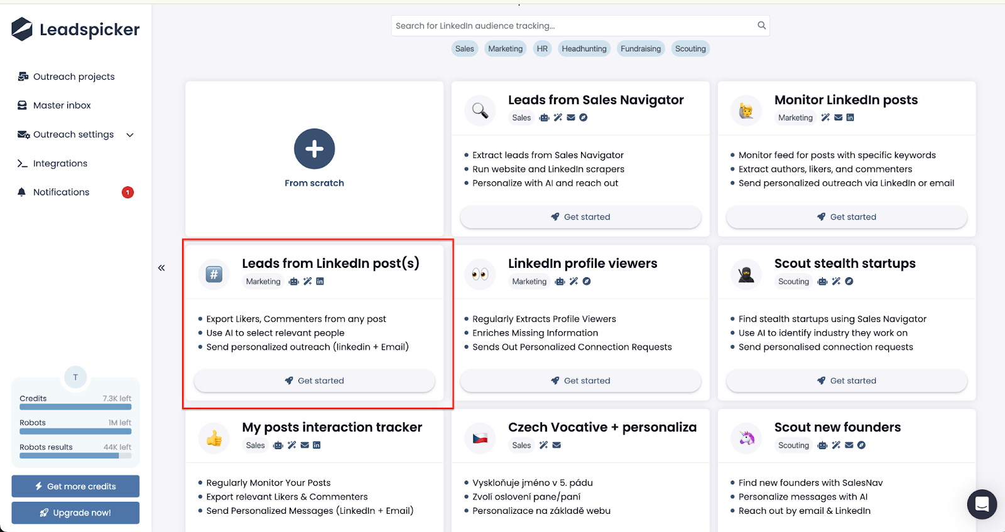Click the search magnifier icon
The width and height of the screenshot is (1005, 532).
tap(761, 26)
